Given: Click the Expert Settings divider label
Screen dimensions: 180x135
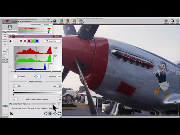Looking at the screenshot, I should pos(36,81).
